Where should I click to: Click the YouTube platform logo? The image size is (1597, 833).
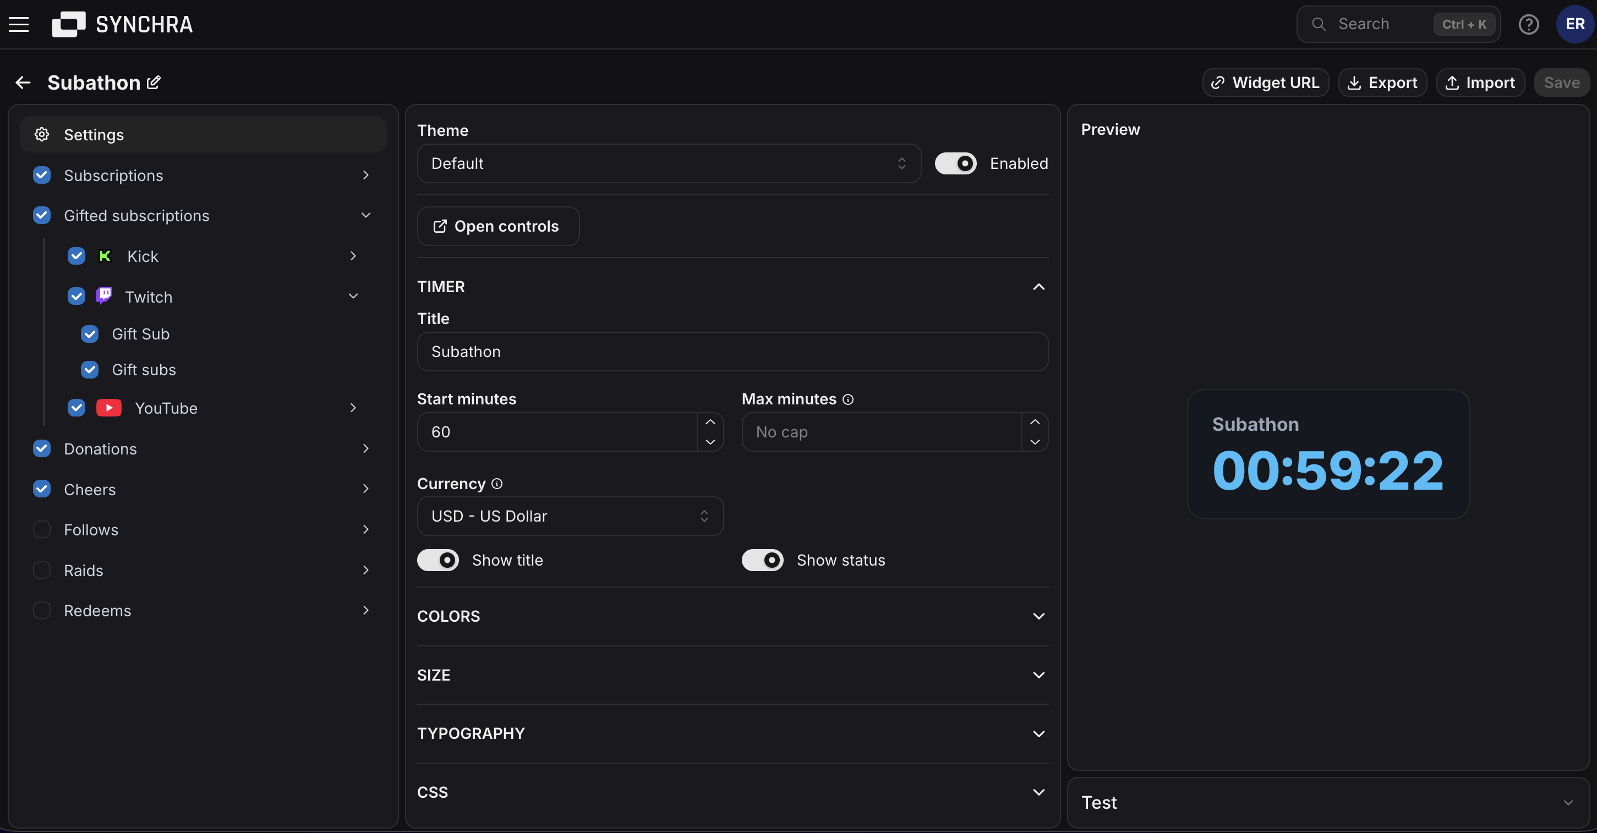tap(109, 408)
